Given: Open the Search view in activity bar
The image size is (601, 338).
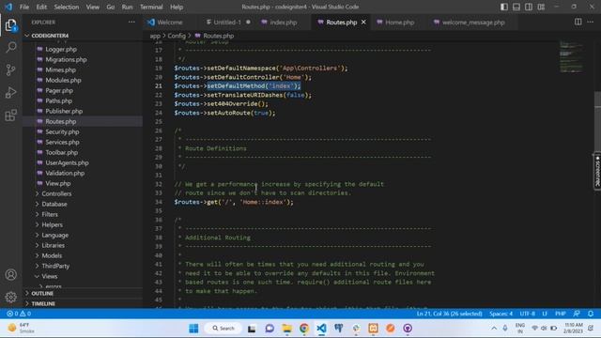Looking at the screenshot, I should 10,48.
